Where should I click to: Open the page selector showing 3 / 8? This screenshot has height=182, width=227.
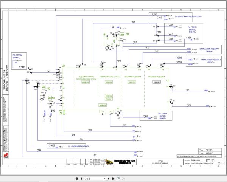pos(95,179)
